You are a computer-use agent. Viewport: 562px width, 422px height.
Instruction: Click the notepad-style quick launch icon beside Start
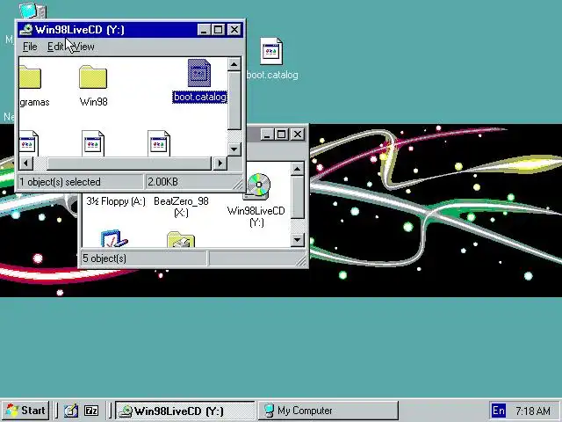(70, 411)
